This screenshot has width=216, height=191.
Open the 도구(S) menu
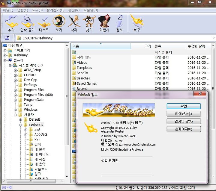point(37,10)
